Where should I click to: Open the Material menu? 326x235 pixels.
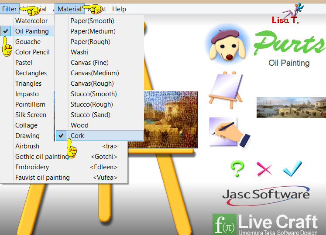pos(69,9)
